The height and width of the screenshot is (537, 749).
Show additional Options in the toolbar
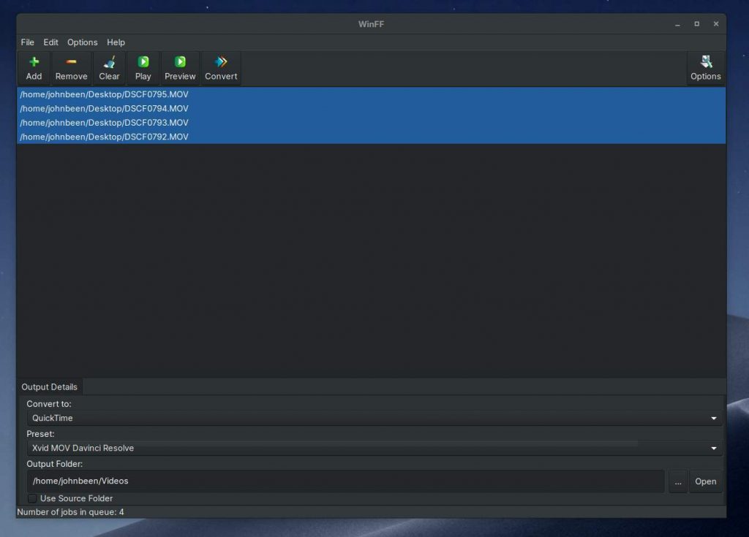click(706, 68)
